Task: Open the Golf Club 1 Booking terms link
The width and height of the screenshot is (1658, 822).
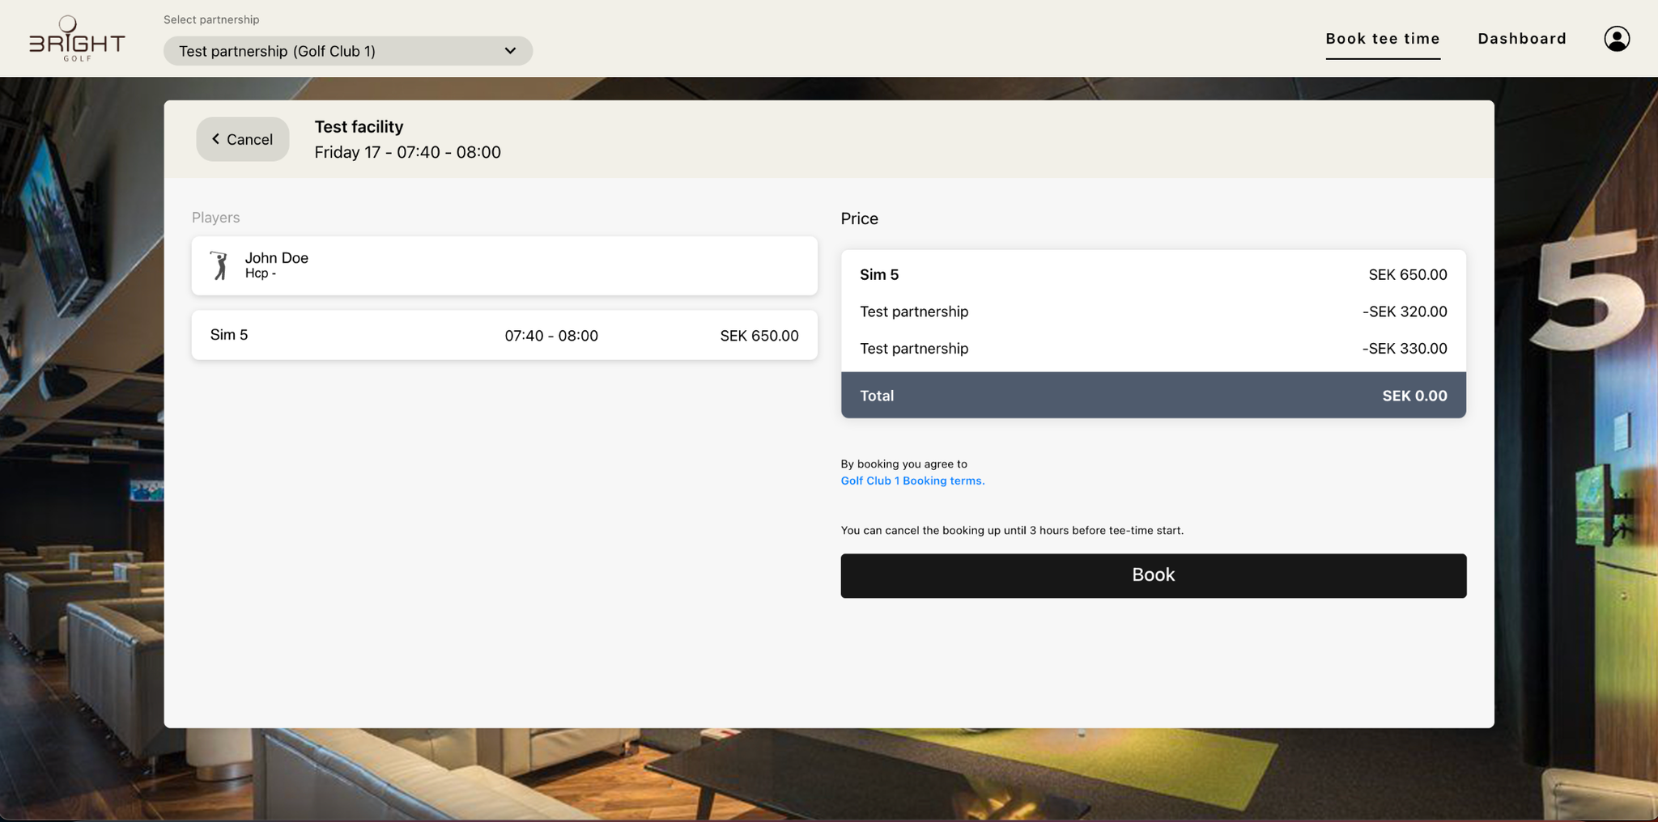Action: point(912,481)
